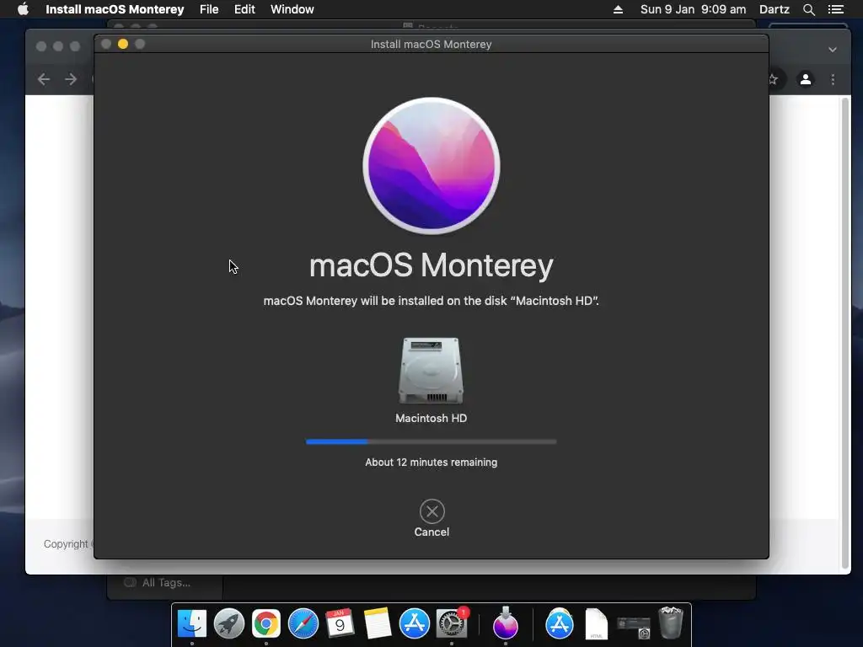
Task: Open Launchpad from the Dock
Action: click(x=229, y=623)
